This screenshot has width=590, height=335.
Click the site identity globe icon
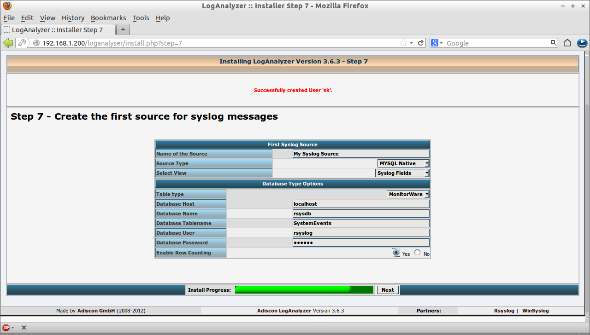point(36,43)
